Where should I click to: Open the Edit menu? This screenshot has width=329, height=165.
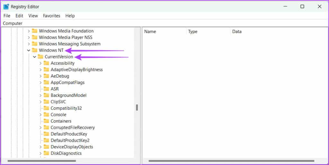coord(19,16)
